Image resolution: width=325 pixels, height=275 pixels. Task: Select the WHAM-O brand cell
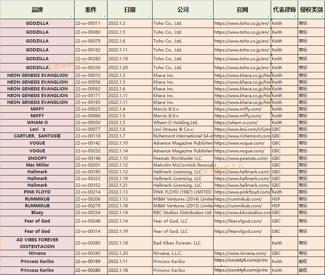click(37, 123)
